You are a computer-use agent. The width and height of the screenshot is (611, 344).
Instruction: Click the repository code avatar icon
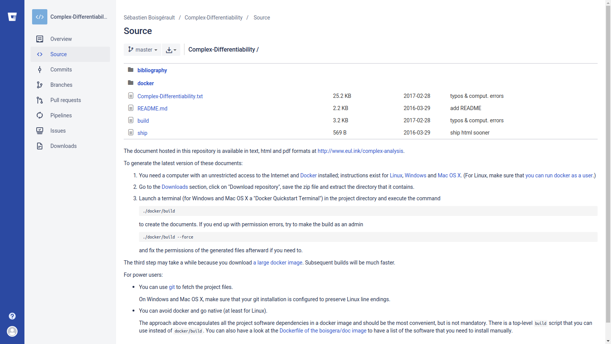(40, 17)
